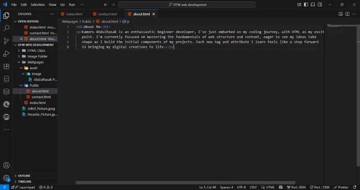Go back with the left arrow
Viewport: 360px width, 190px height.
[105, 5]
